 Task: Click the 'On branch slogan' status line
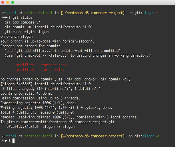coord(16,36)
